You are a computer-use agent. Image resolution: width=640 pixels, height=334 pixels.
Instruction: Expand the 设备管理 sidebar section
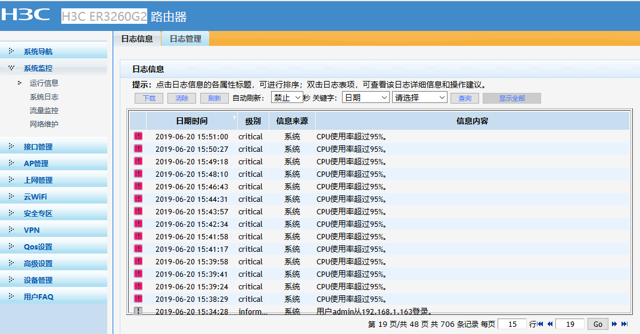coord(38,280)
